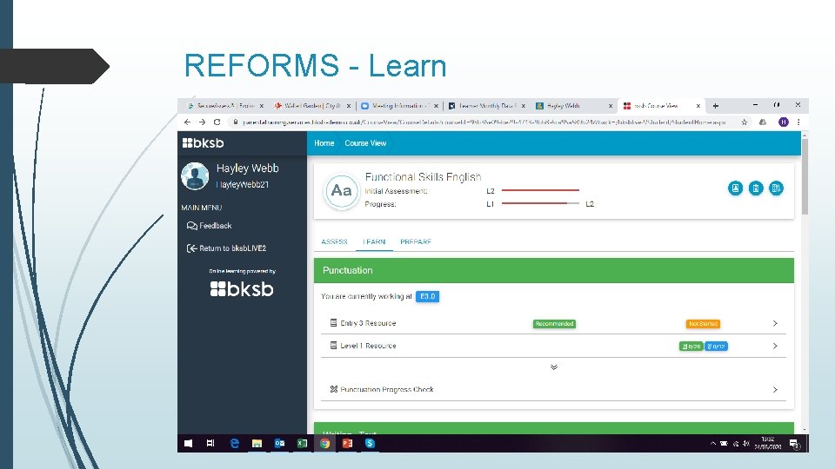Image resolution: width=835 pixels, height=469 pixels.
Task: Switch to the ASSESS tab
Action: [x=334, y=241]
